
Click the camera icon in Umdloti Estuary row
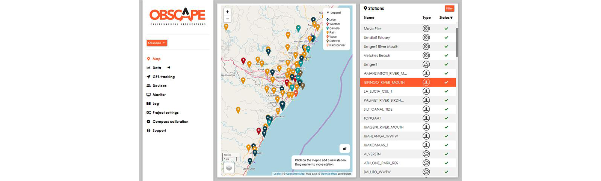(x=426, y=37)
